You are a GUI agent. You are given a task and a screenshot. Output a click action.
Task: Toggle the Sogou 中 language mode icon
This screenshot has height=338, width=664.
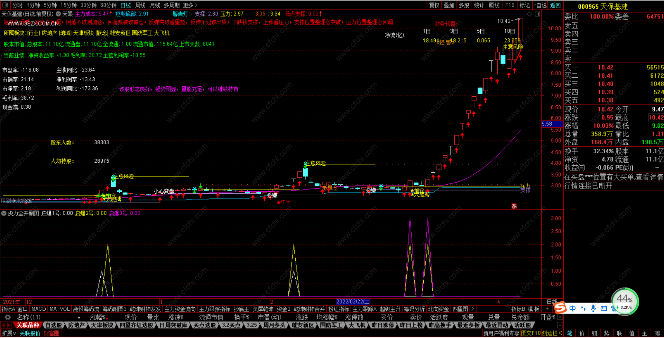tap(572, 308)
